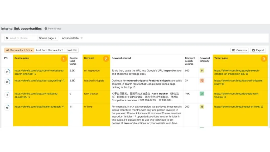Click the 2.5K source traffic value
The width and height of the screenshot is (270, 152).
click(x=72, y=71)
